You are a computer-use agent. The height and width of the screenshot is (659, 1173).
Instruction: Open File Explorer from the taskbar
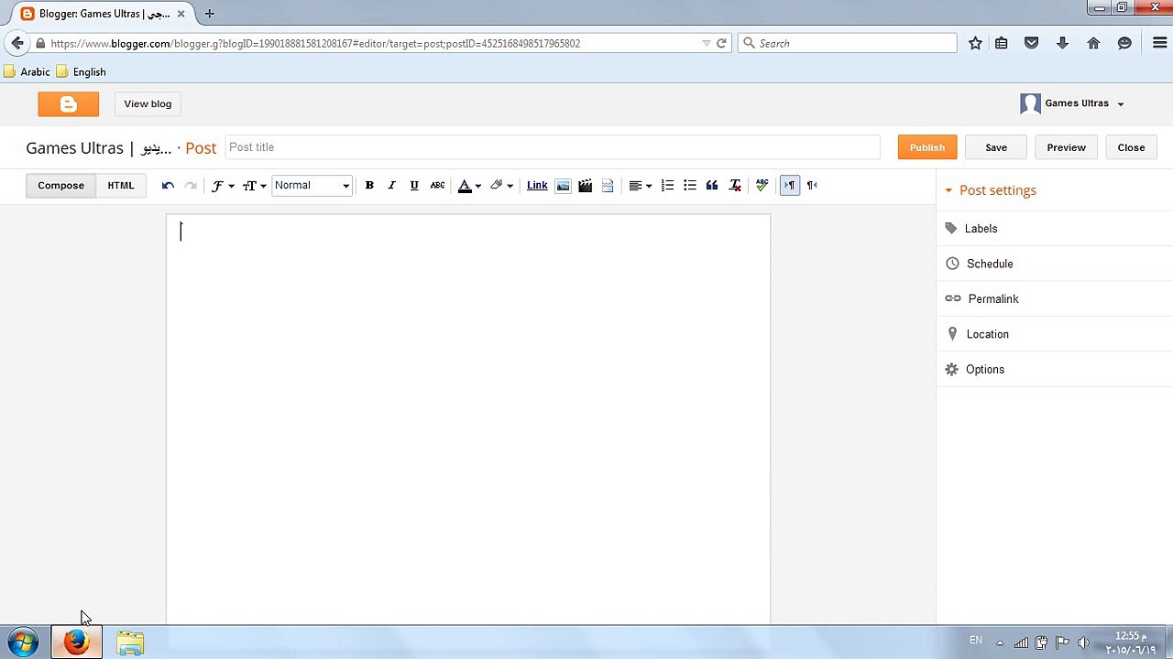point(130,643)
